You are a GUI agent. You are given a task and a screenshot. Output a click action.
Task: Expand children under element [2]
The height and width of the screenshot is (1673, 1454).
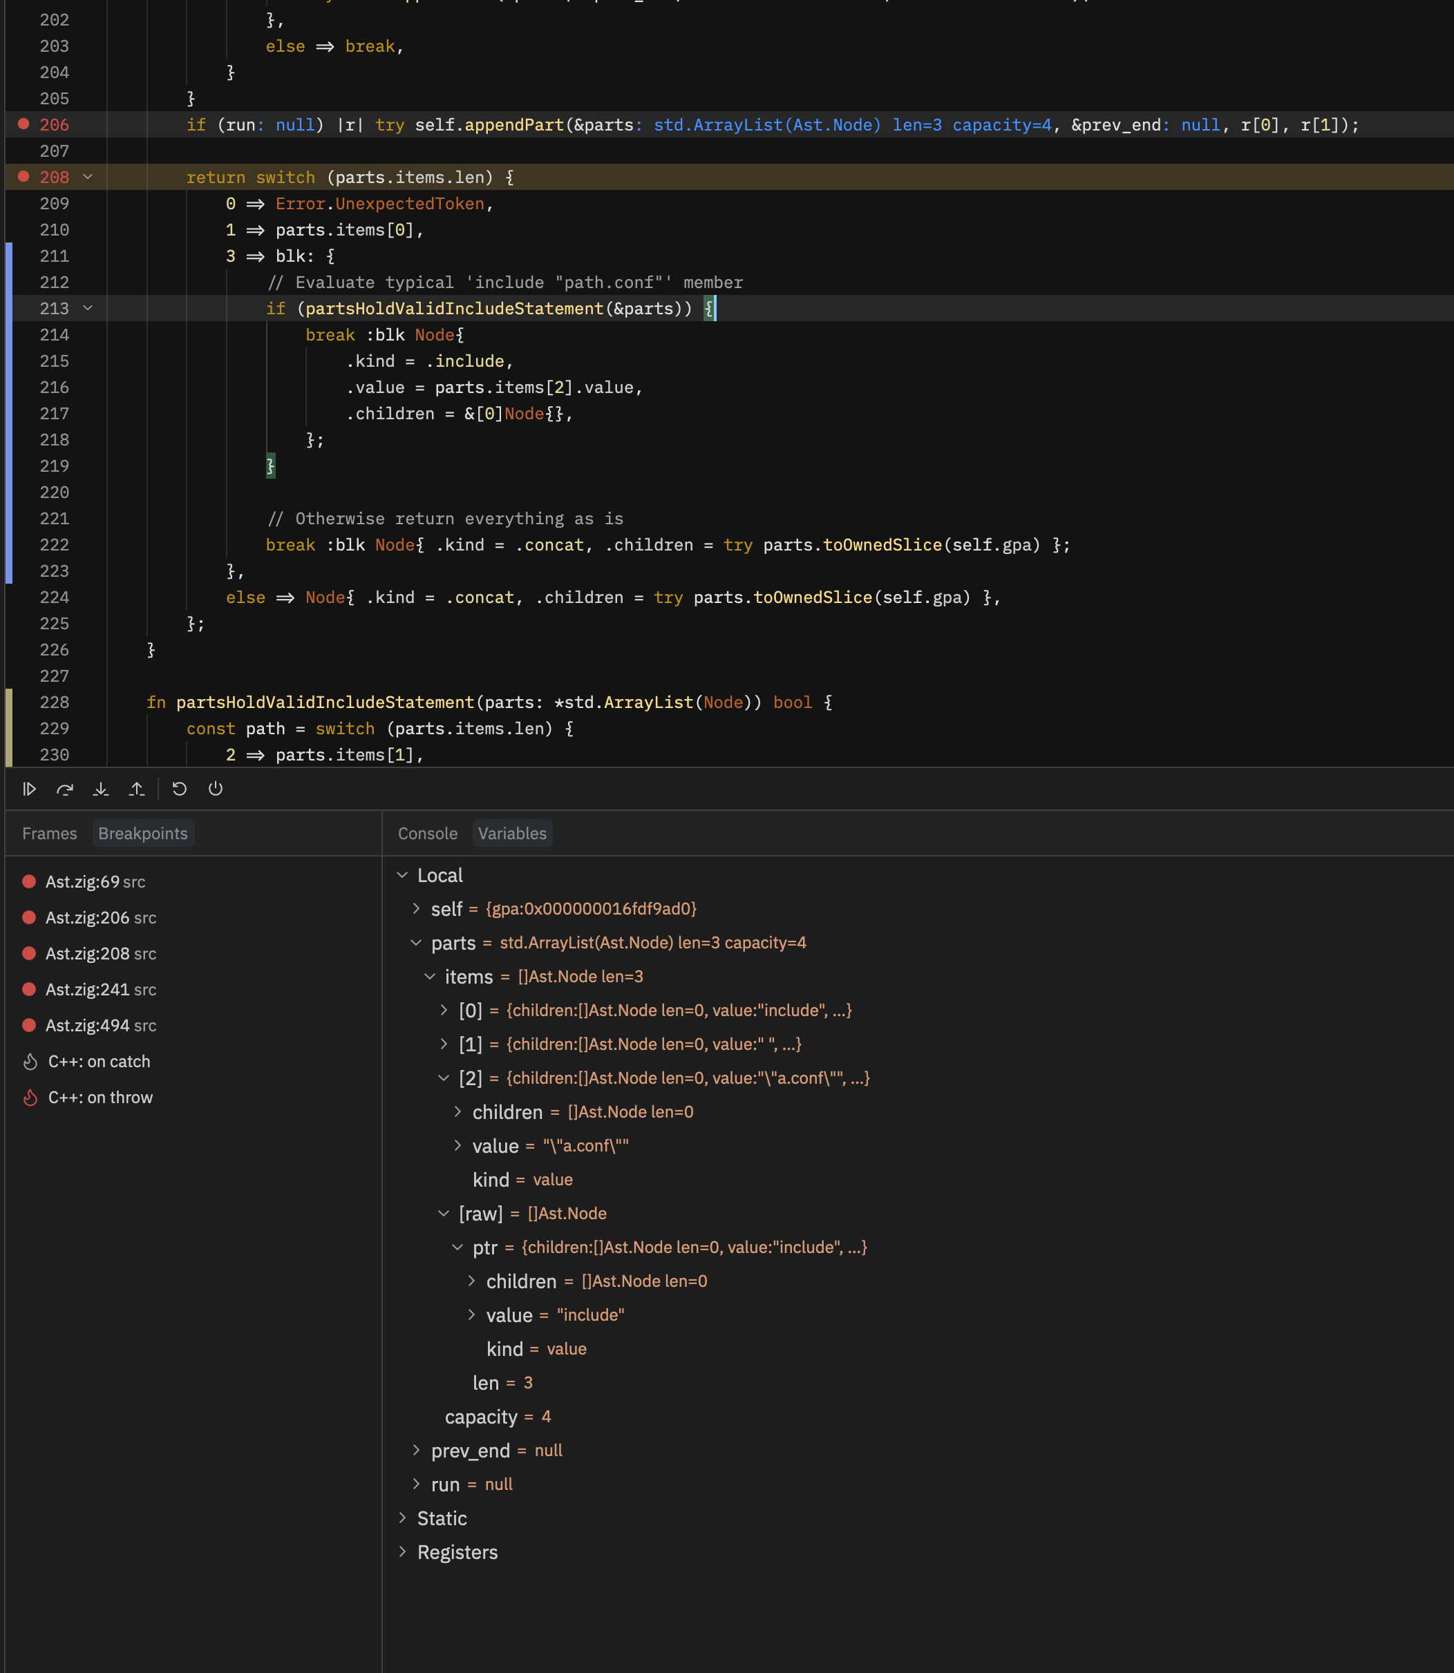pos(457,1112)
